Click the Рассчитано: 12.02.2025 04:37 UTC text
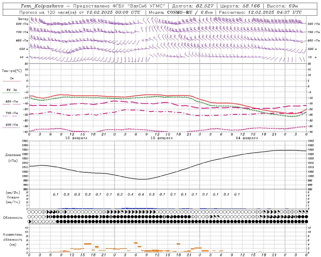Screen dimensions: 321x257 tap(260, 12)
